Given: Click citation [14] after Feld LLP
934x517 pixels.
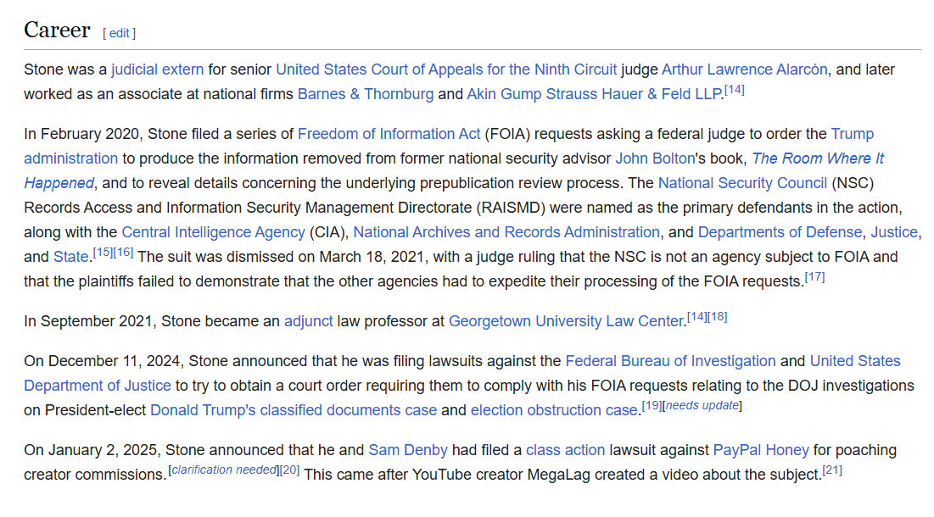Looking at the screenshot, I should pos(735,90).
